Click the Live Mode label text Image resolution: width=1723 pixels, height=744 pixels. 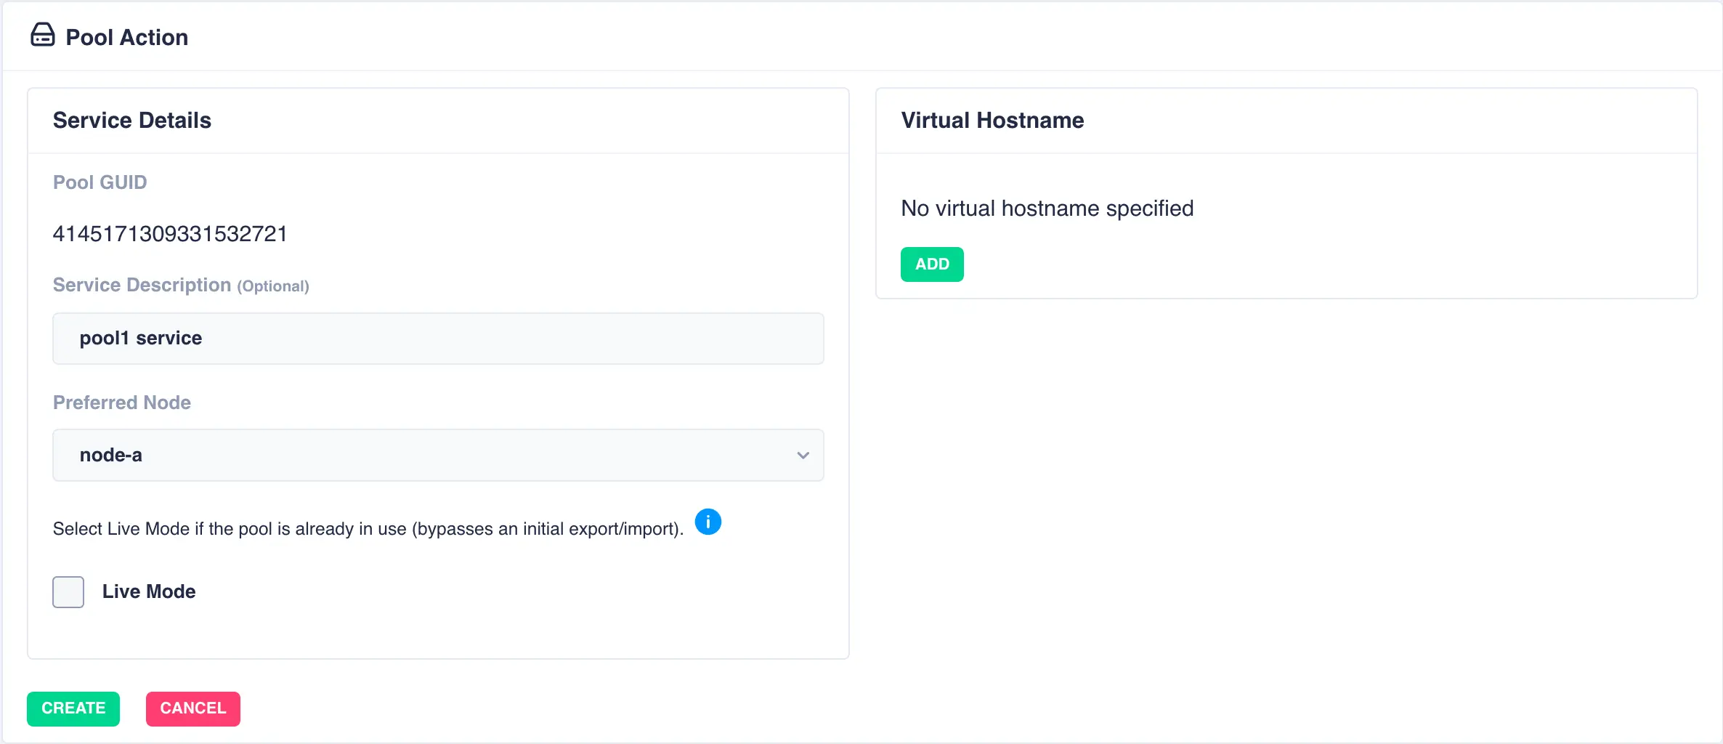[x=149, y=591]
